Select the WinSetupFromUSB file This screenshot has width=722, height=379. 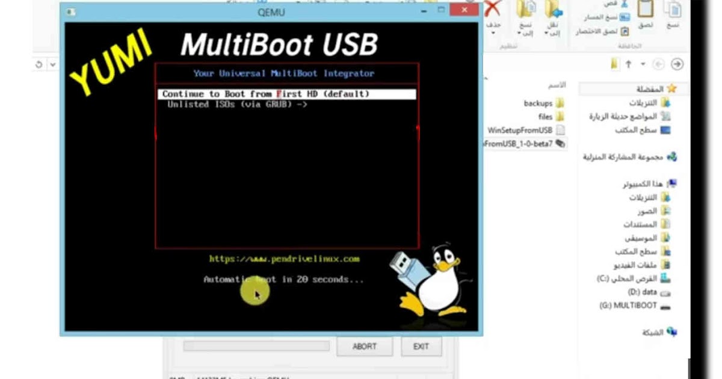point(526,130)
